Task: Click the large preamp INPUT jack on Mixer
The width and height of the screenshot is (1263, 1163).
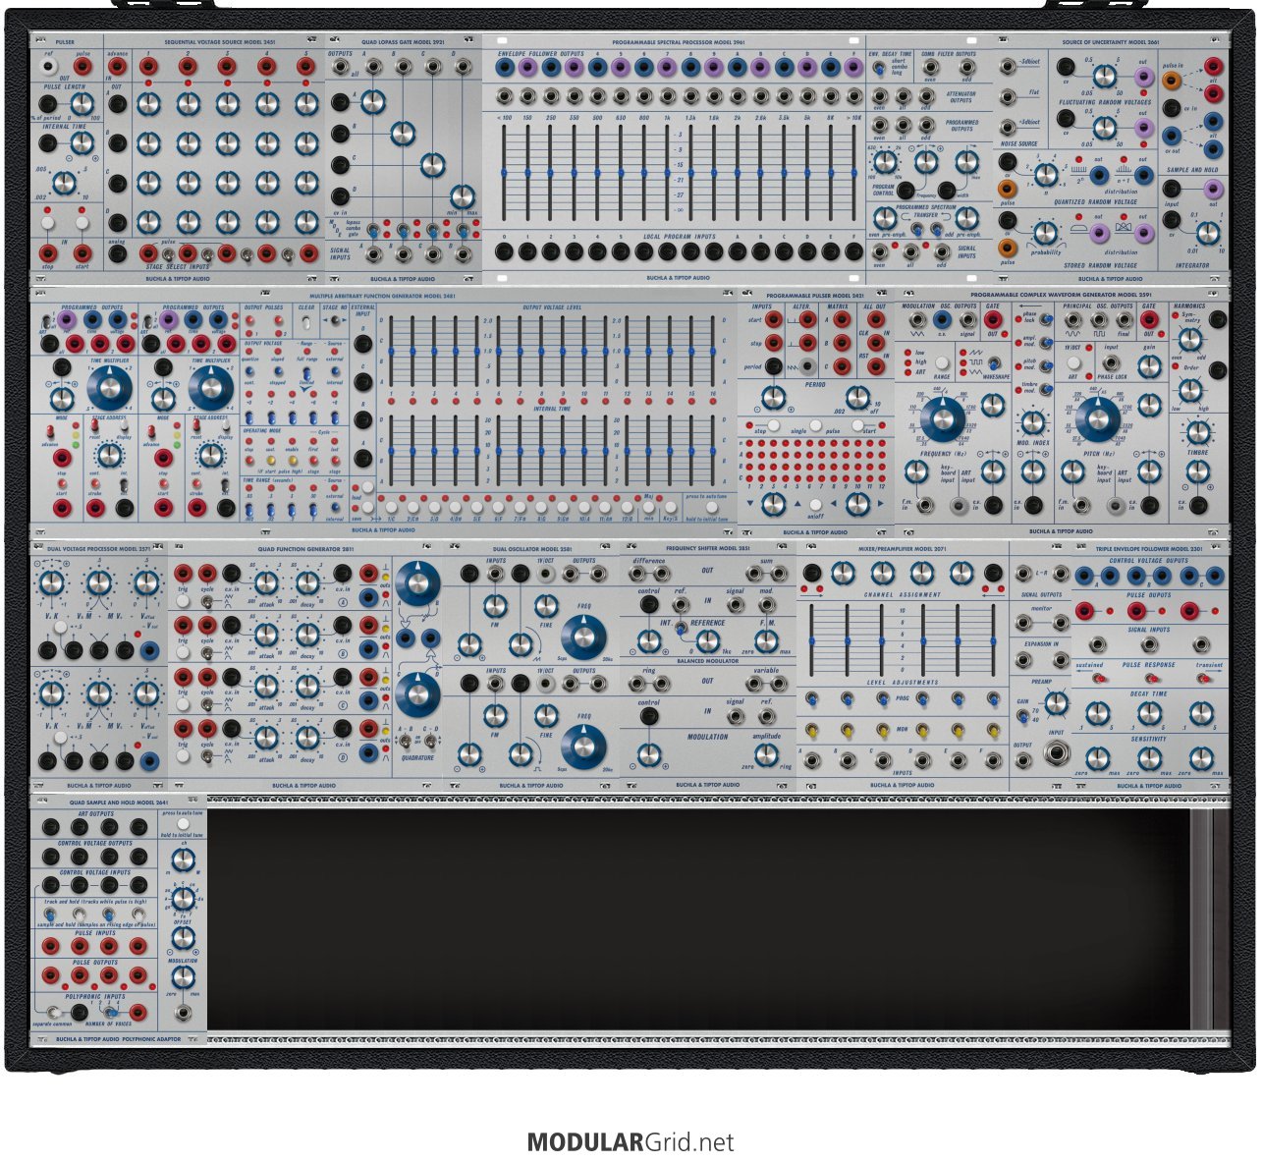Action: (x=1056, y=754)
